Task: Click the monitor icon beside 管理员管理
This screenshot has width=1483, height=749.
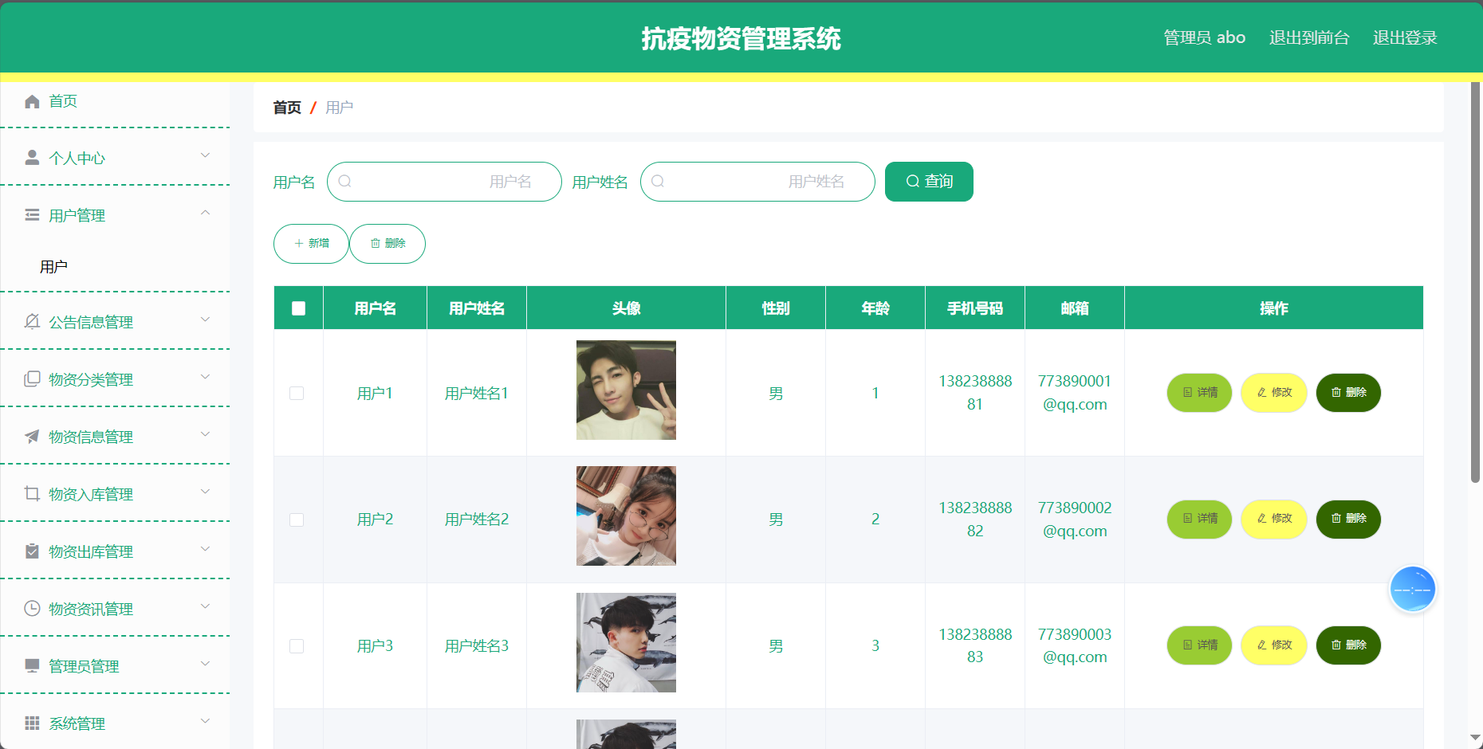Action: tap(32, 665)
